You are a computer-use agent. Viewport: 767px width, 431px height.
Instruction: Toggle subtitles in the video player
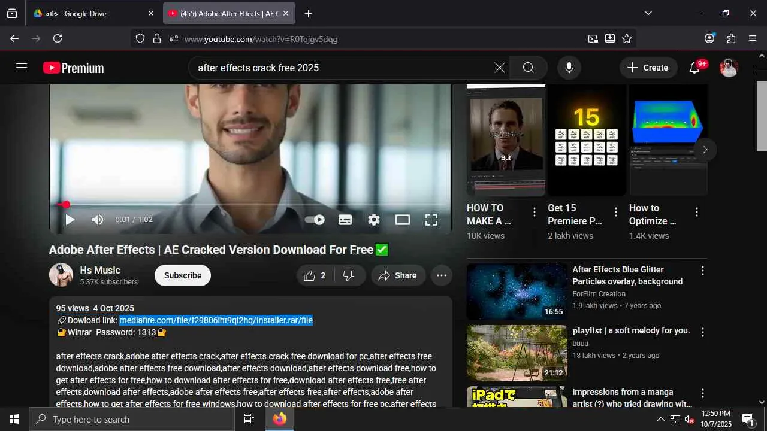coord(345,220)
